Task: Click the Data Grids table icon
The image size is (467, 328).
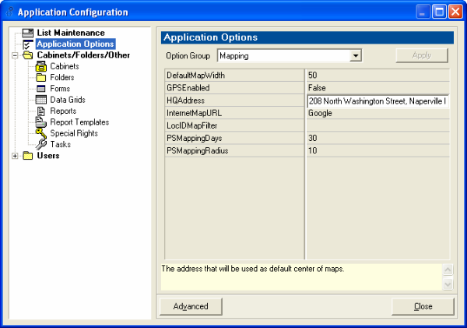Action: click(x=41, y=100)
